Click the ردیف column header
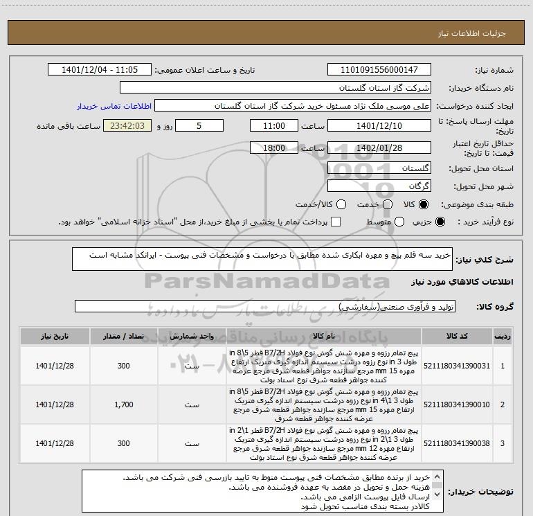533x516 pixels. [503, 337]
